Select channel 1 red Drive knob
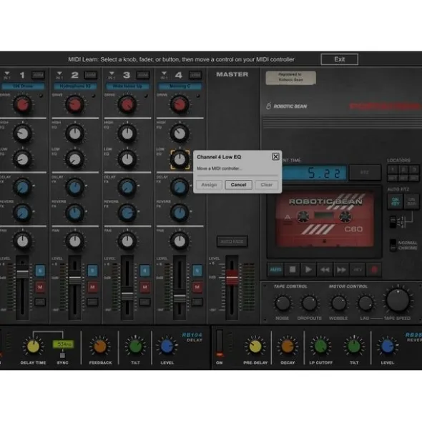 pyautogui.click(x=22, y=105)
